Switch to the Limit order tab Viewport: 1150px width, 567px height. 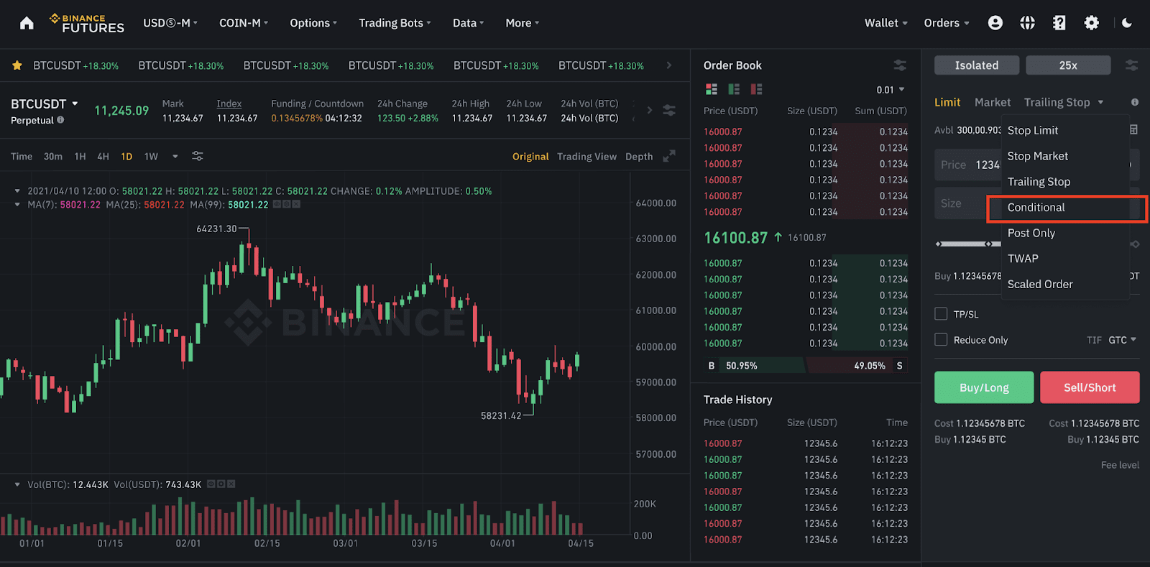947,102
